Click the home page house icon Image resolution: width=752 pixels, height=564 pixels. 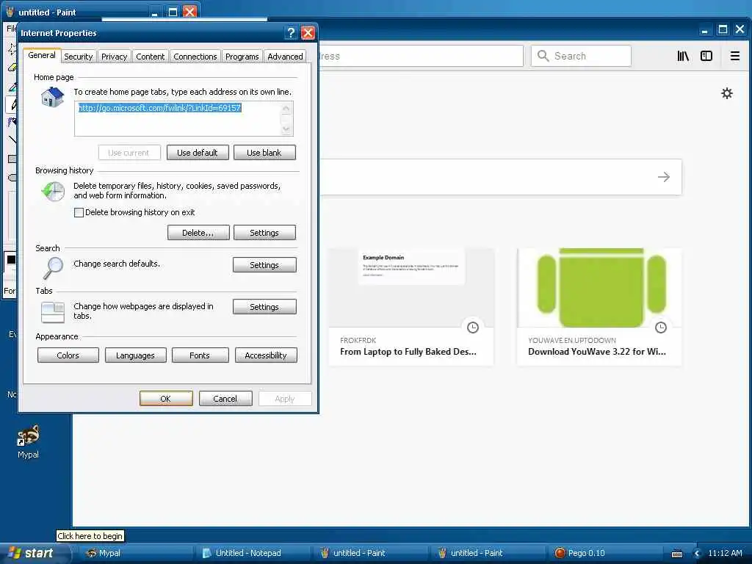53,98
